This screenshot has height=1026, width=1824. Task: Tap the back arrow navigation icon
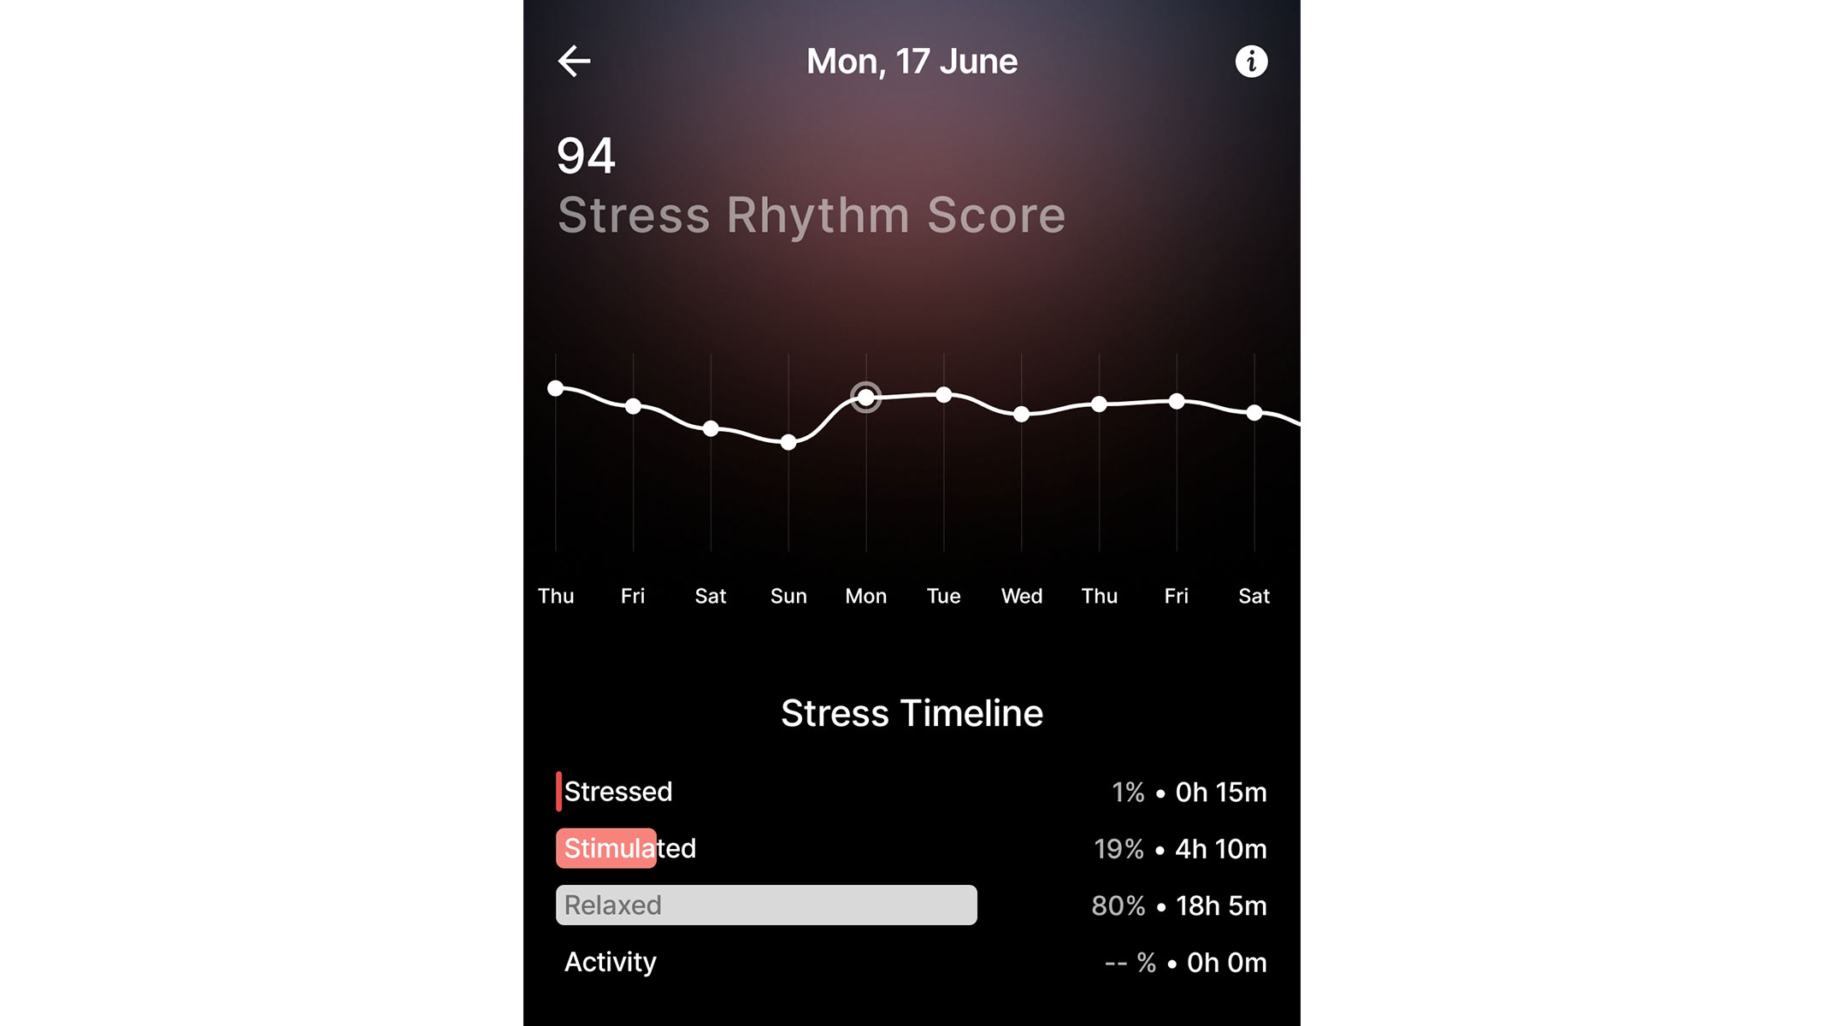tap(574, 60)
